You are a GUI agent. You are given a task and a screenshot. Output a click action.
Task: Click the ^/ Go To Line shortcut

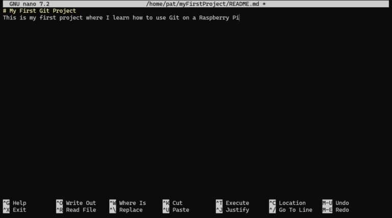[x=291, y=210]
